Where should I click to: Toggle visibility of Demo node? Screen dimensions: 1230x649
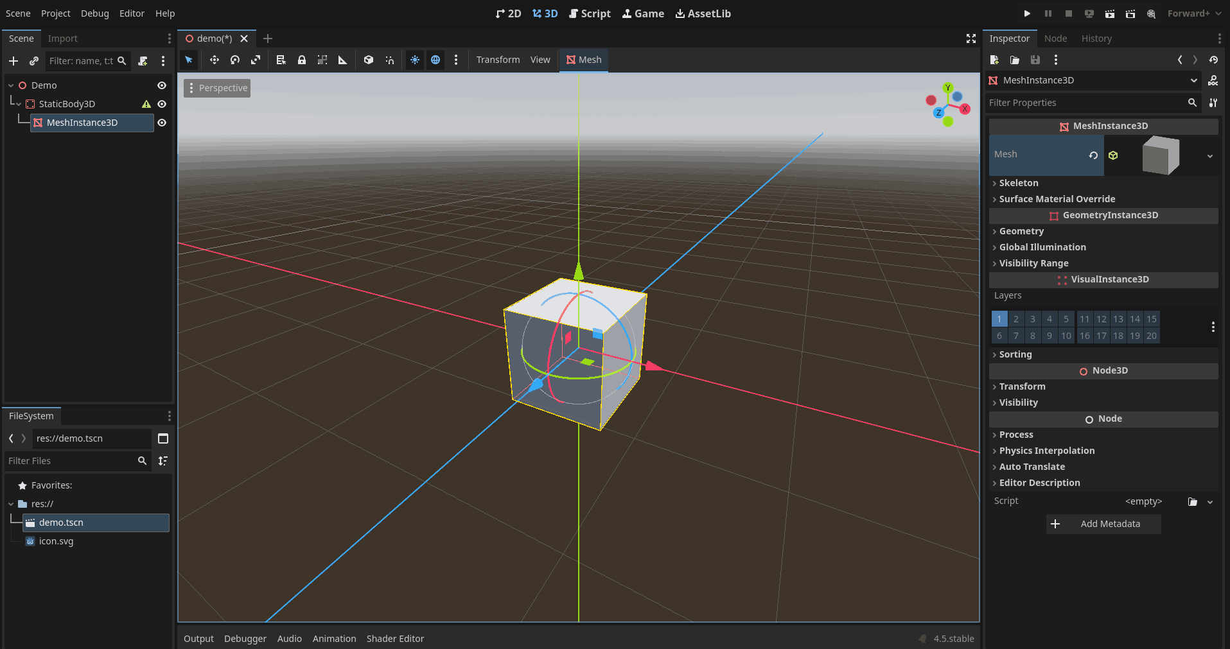(162, 85)
